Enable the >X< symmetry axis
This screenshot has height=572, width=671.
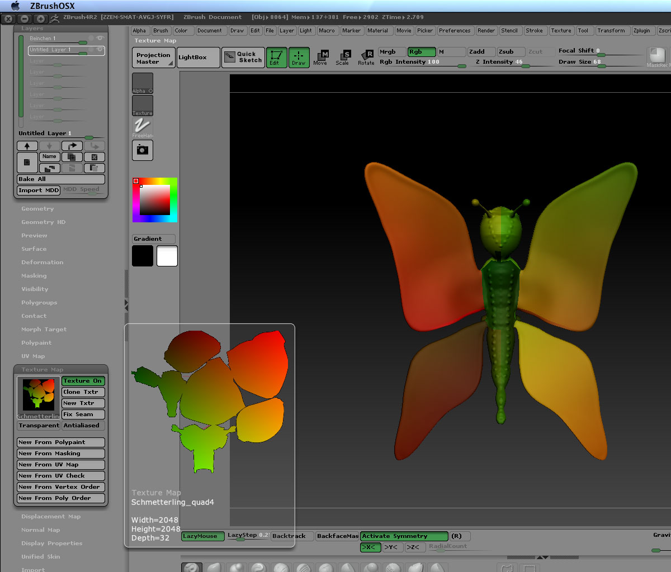371,547
